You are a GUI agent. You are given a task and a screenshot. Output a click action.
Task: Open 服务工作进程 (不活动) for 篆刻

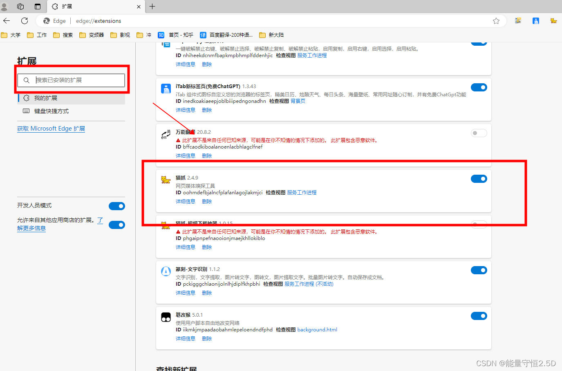(309, 284)
